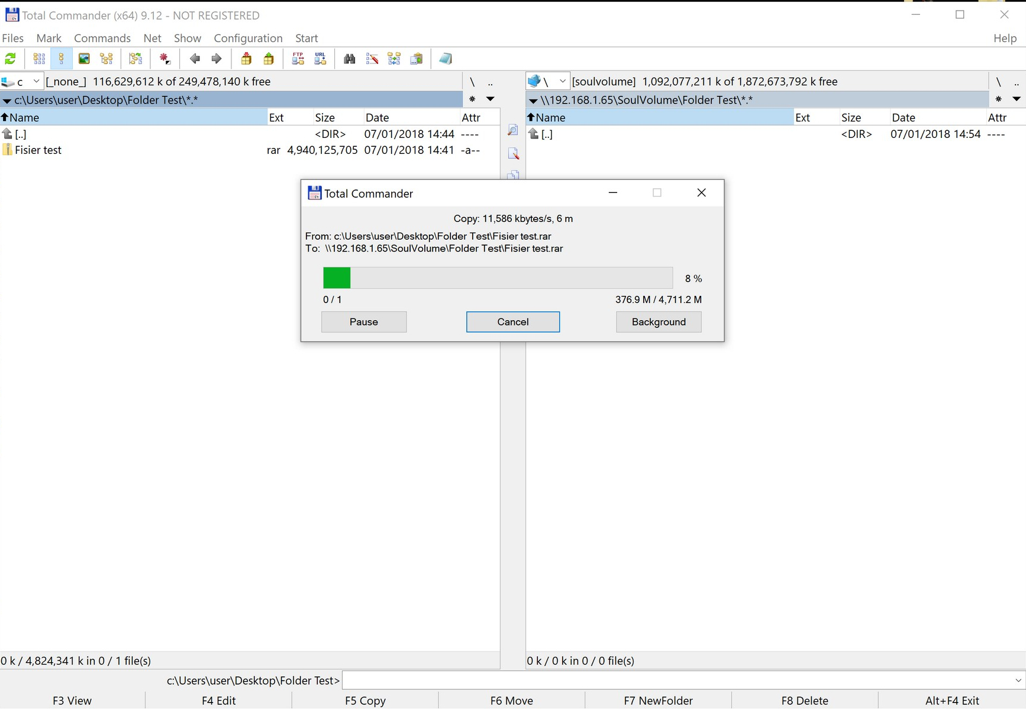Pause the copy operation

pos(364,322)
